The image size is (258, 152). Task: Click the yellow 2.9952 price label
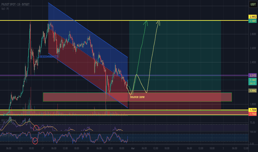click(253, 17)
